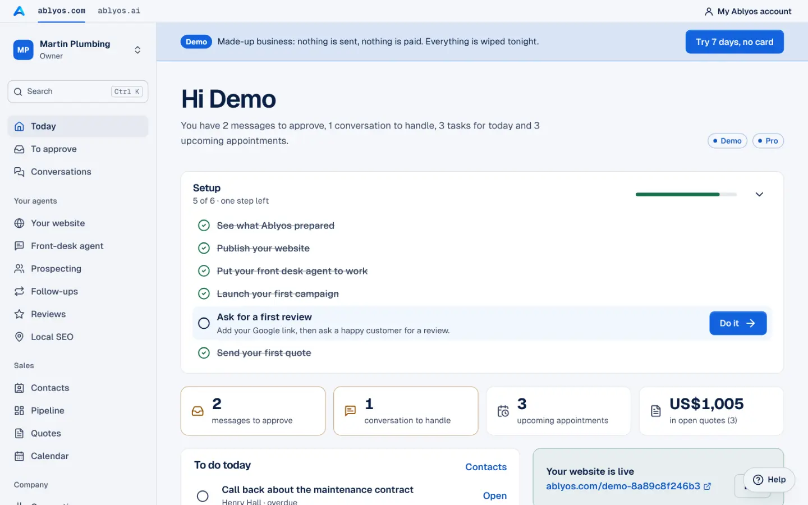Click the Pro badge
The height and width of the screenshot is (505, 808).
[768, 141]
